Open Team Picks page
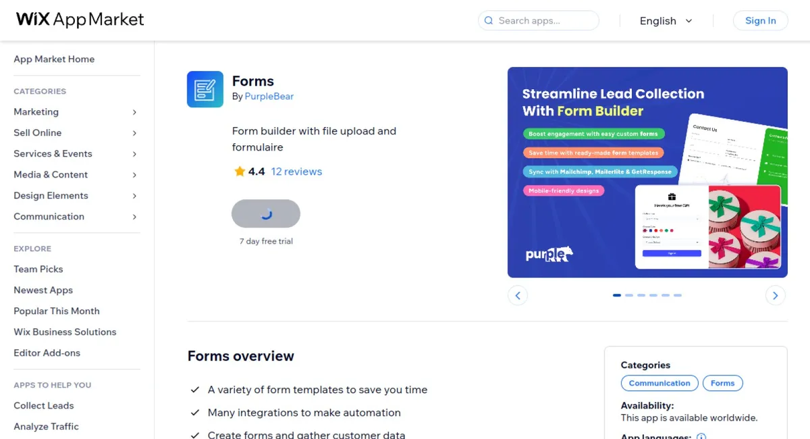This screenshot has width=810, height=439. tap(38, 269)
